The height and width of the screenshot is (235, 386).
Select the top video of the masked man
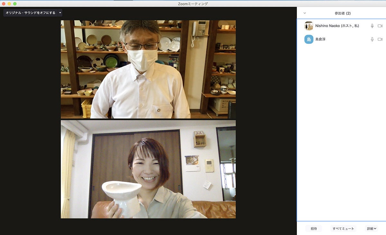point(148,69)
